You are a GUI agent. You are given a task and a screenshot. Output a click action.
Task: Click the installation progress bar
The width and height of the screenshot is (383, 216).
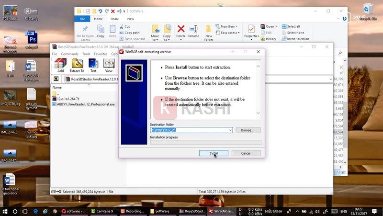pyautogui.click(x=206, y=142)
